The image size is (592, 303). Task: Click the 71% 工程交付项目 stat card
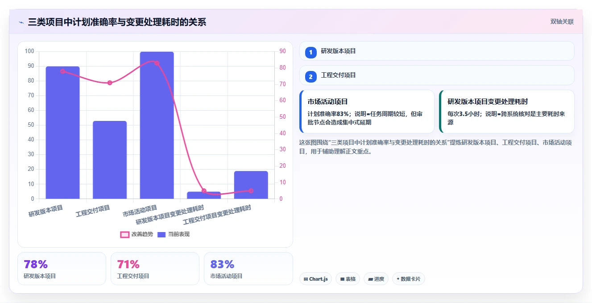155,269
